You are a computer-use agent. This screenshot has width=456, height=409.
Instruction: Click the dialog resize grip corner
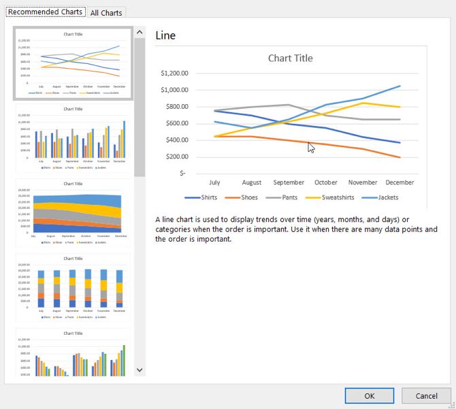click(451, 404)
